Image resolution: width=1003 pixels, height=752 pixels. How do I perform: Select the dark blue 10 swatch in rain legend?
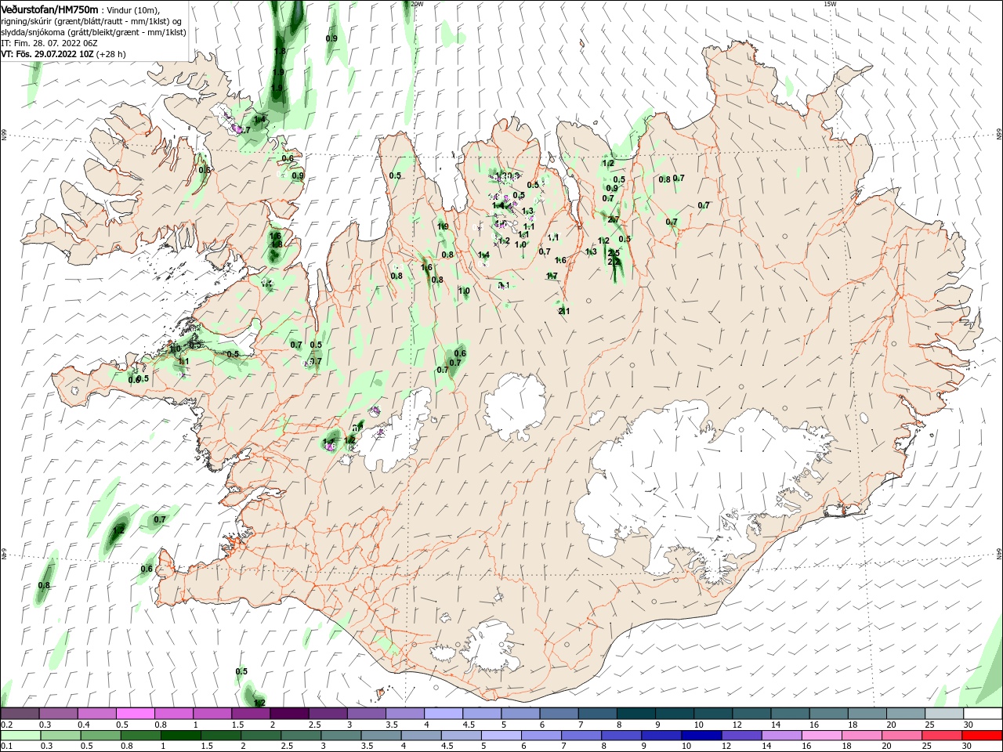[700, 736]
